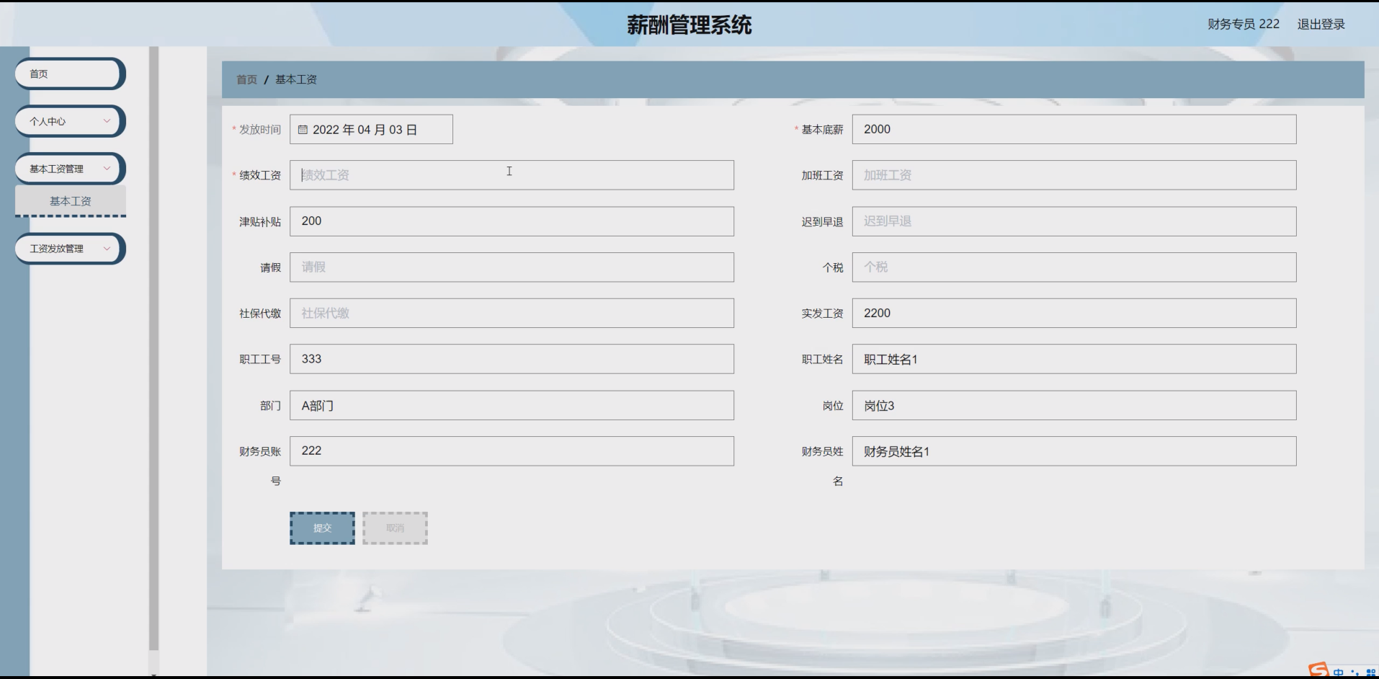
Task: Click the 薪酬管理系统 title
Action: coord(689,25)
